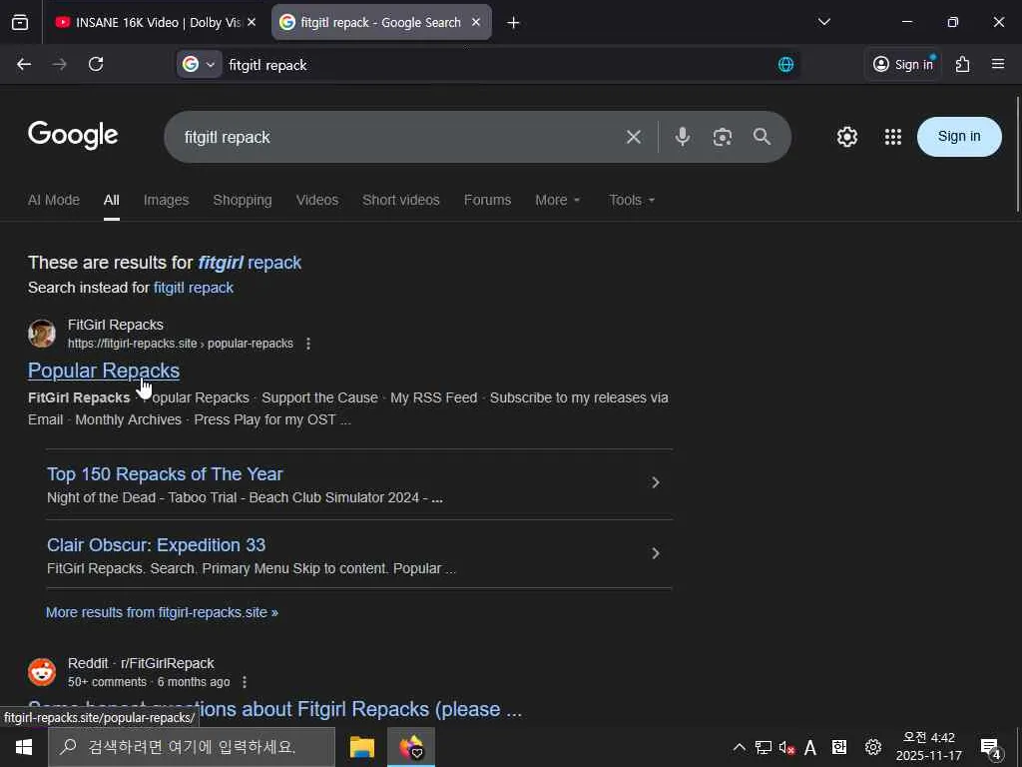Open the tray settings gear icon
Image resolution: width=1022 pixels, height=767 pixels.
(x=872, y=747)
